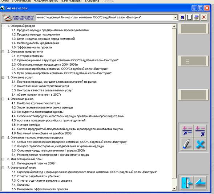
Task: Select 4.5. поставка продукции российских производителей
Action: [48, 120]
